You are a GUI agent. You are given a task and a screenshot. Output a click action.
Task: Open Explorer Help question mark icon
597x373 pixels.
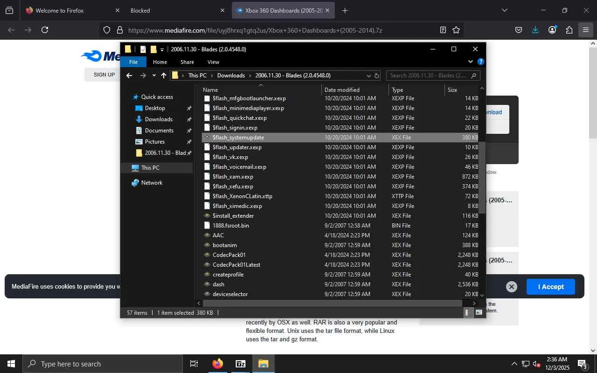click(481, 62)
